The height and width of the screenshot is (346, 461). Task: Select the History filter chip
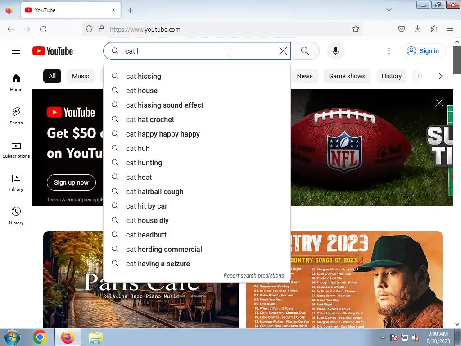[x=392, y=76]
